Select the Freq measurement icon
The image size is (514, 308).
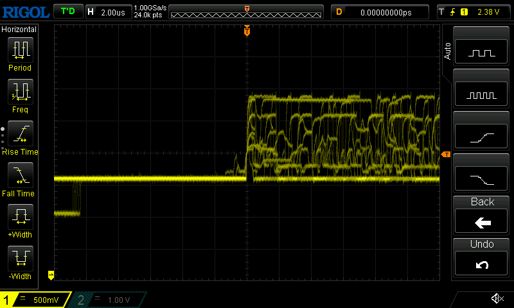20,95
